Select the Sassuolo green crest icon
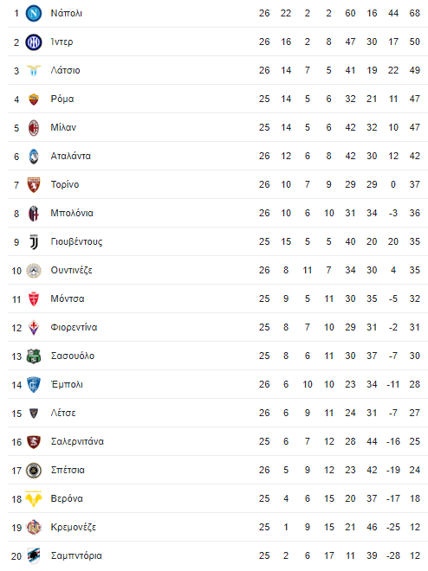The width and height of the screenshot is (428, 571). (34, 356)
